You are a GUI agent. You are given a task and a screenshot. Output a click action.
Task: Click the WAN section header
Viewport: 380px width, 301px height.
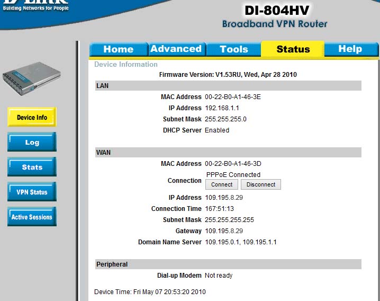tap(228, 153)
